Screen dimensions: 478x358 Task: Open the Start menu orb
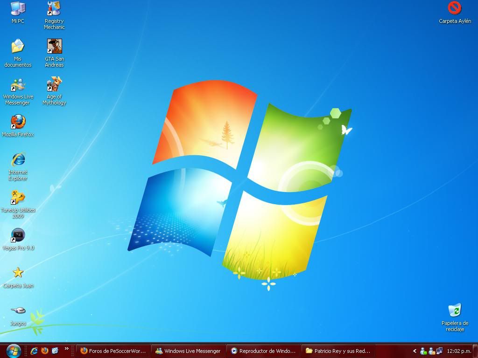click(x=13, y=351)
